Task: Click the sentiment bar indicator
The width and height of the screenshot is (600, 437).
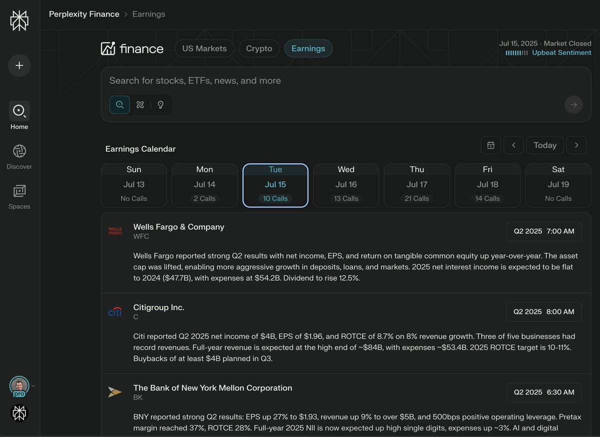Action: point(516,52)
